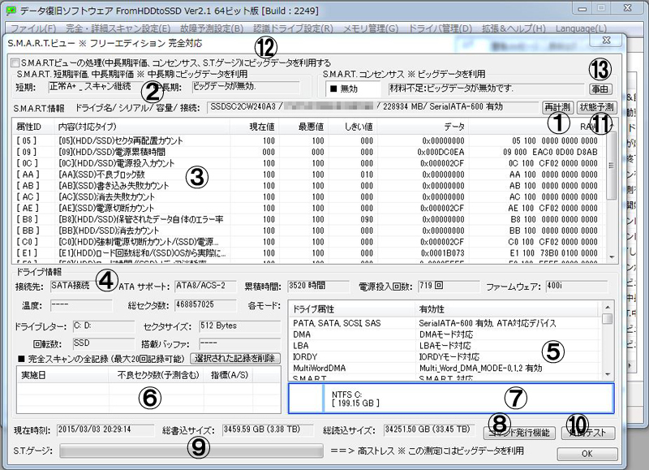Select the LBA drive attribute row
649x470 pixels.
[x=445, y=345]
